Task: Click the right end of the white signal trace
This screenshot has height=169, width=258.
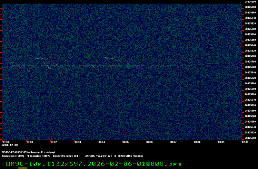Action: click(189, 67)
